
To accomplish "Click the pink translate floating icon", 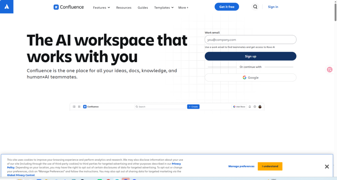I will point(329,69).
